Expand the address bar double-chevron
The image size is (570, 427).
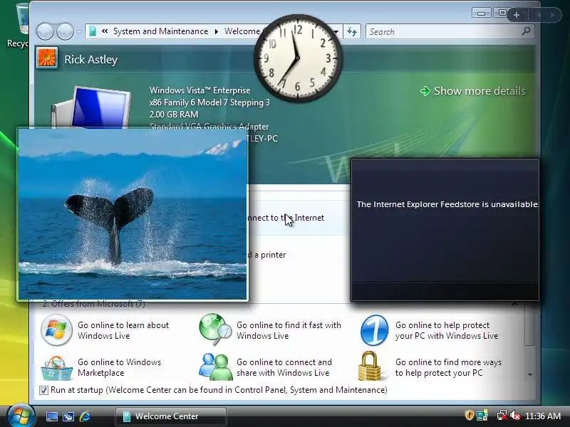[x=105, y=31]
